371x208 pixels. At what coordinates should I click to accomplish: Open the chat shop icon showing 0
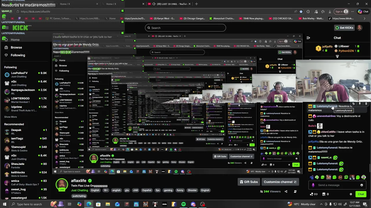coord(325,194)
